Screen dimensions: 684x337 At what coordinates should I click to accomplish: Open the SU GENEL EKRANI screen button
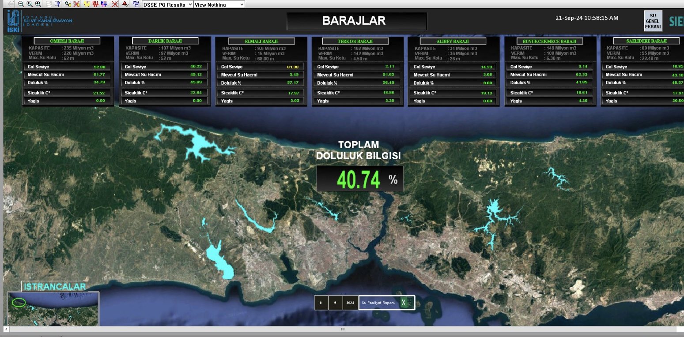coord(653,21)
